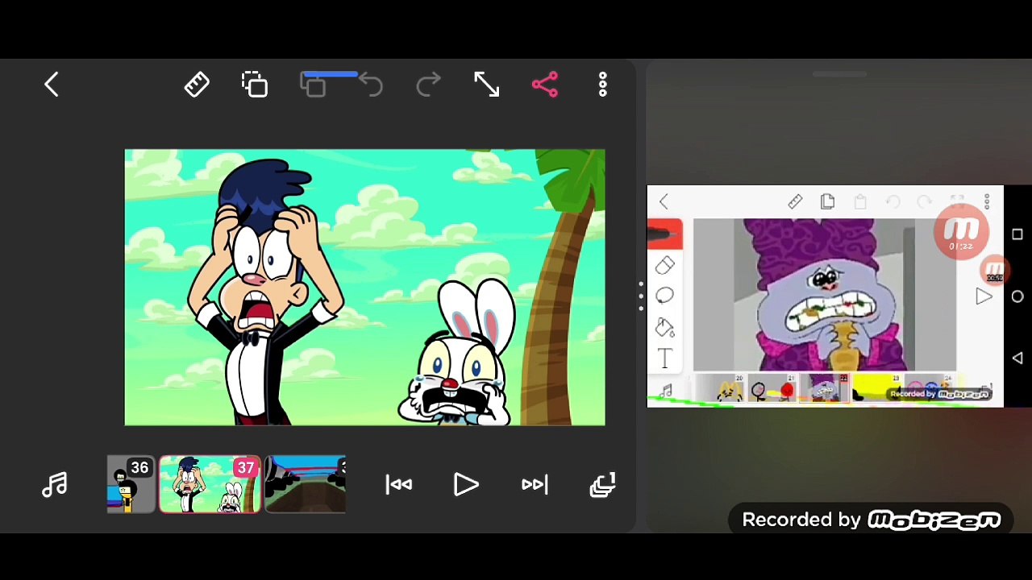
Task: Select frame 22 in the right window timeline
Action: 824,388
